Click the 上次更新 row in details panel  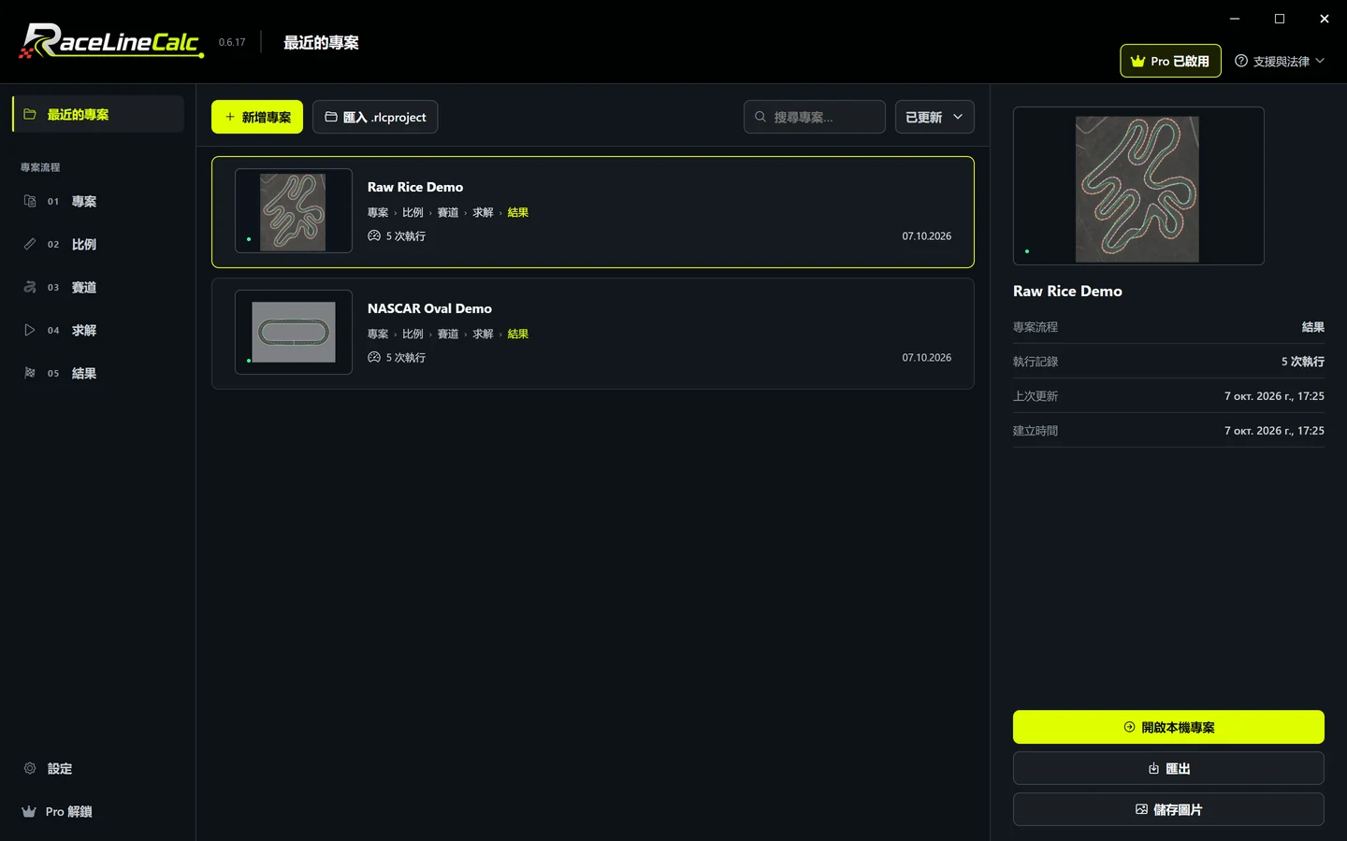point(1168,396)
